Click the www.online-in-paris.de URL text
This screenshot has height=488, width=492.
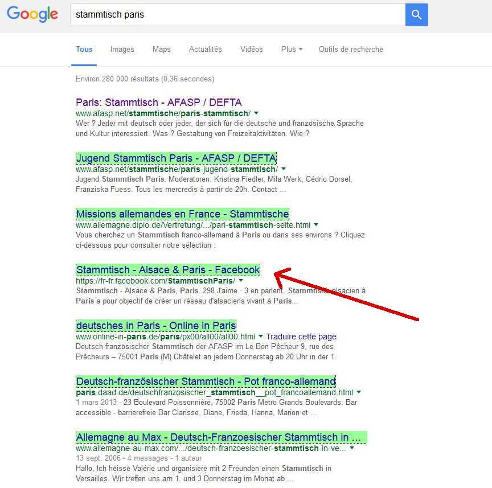point(165,337)
